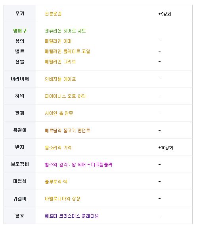Image resolution: width=199 pixels, height=230 pixels.
Task: Click the +10강화 ring reinforcement value
Action: pos(166,148)
